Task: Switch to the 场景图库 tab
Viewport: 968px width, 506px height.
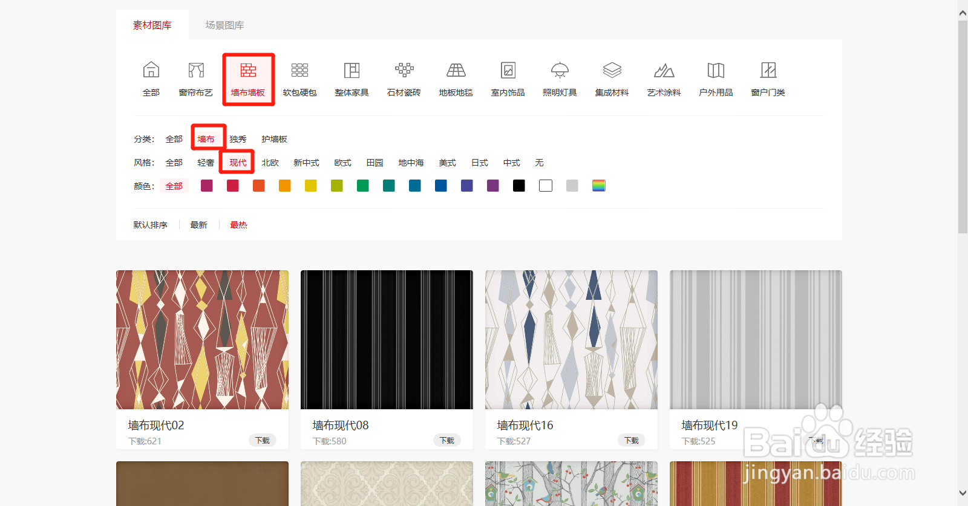Action: (x=225, y=25)
